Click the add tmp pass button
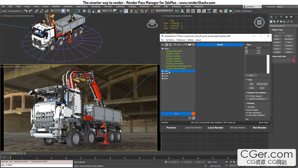This screenshot has height=168, width=298. (262, 84)
